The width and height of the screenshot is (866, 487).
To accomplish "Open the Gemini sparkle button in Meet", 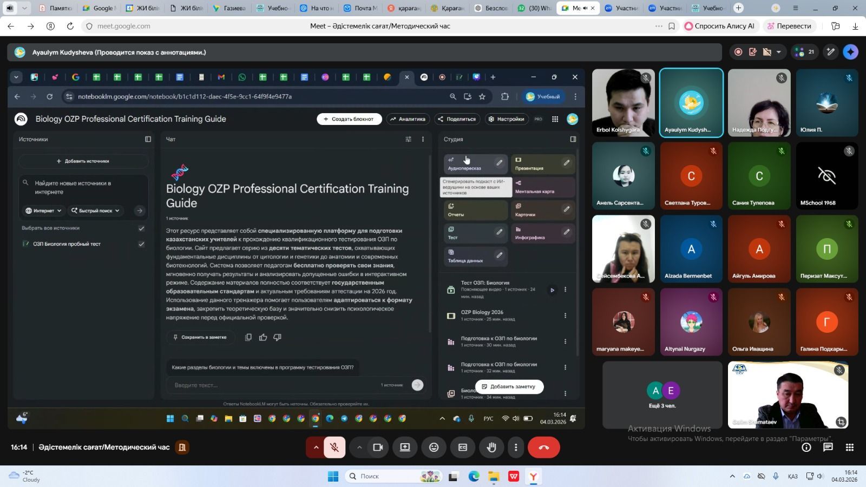I will (x=850, y=52).
